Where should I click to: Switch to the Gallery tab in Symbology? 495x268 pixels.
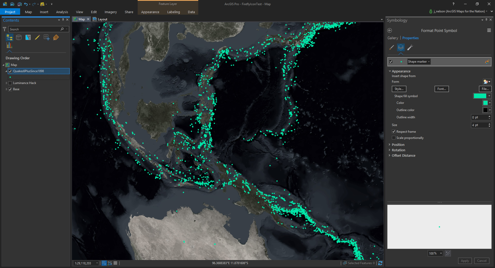point(393,38)
